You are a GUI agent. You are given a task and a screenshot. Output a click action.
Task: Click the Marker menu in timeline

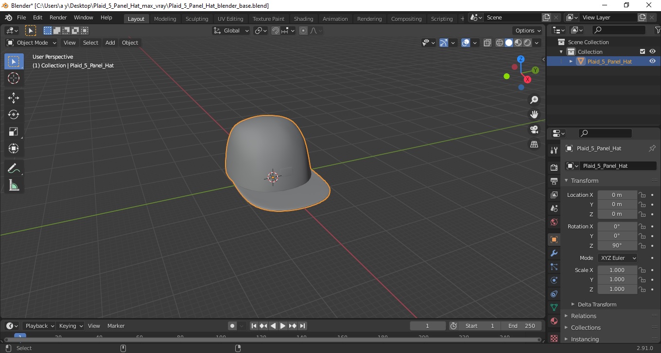pyautogui.click(x=116, y=326)
